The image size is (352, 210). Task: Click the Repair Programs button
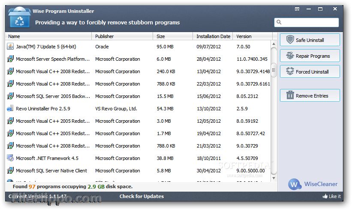310,56
